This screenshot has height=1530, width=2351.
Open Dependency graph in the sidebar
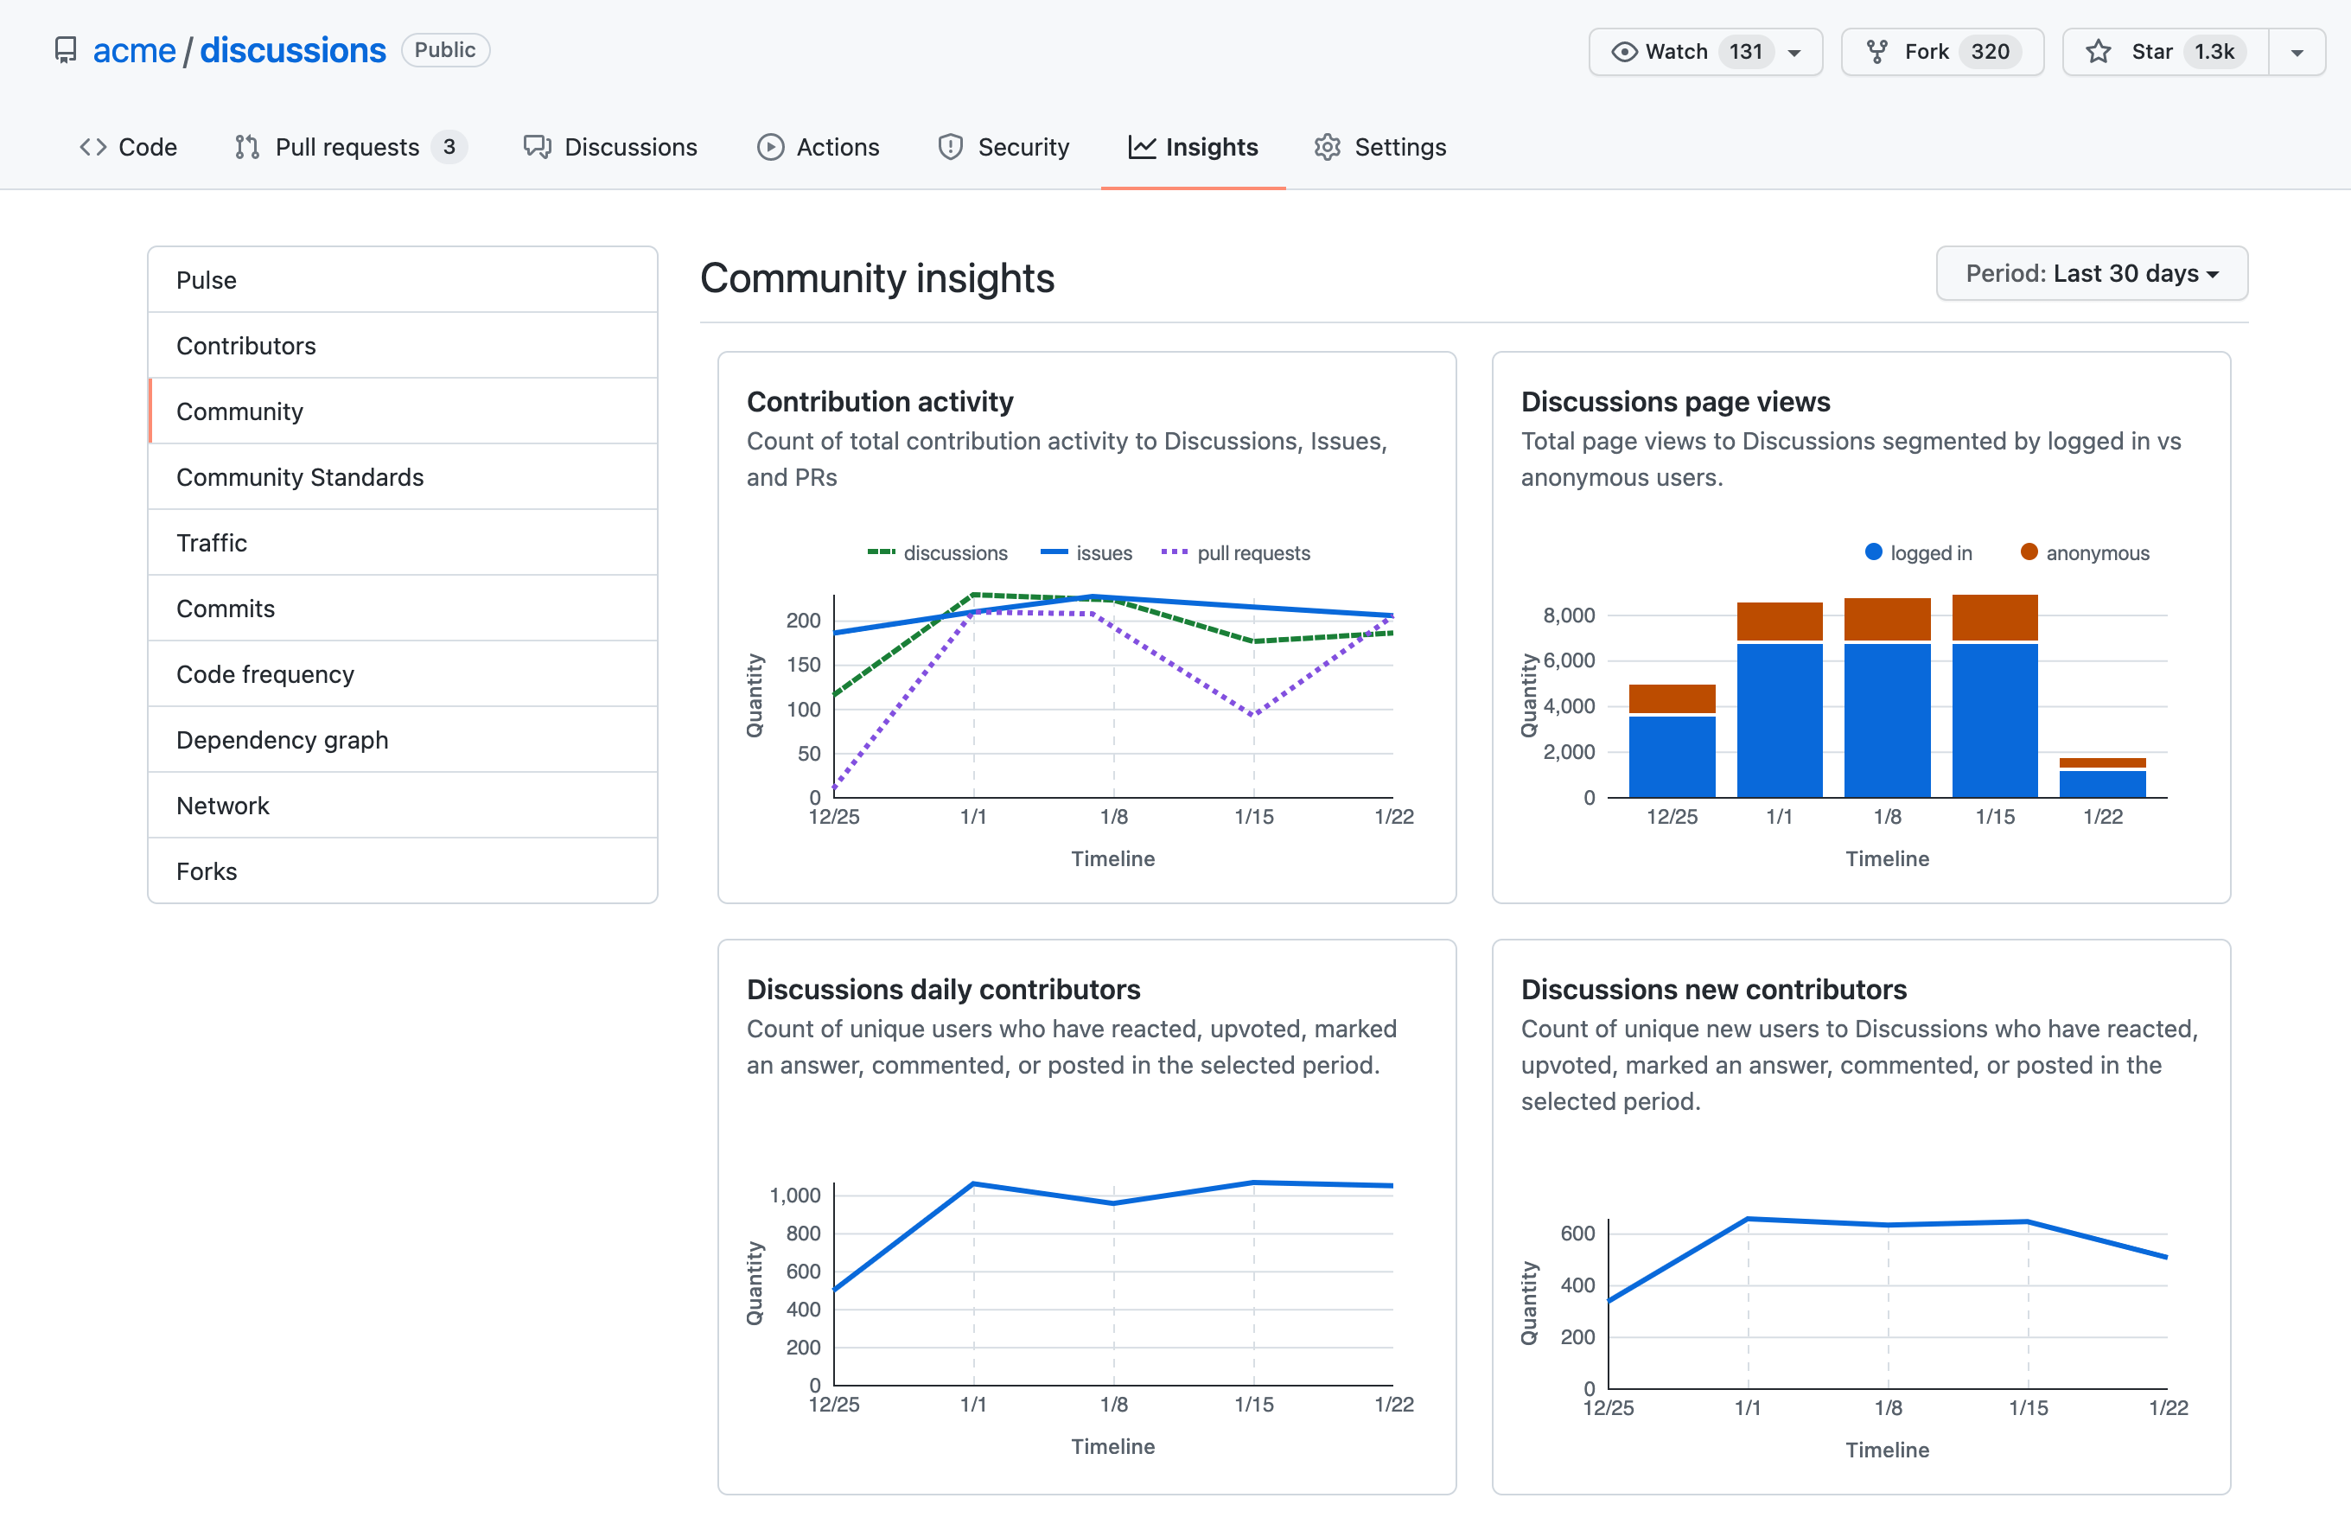(x=403, y=740)
